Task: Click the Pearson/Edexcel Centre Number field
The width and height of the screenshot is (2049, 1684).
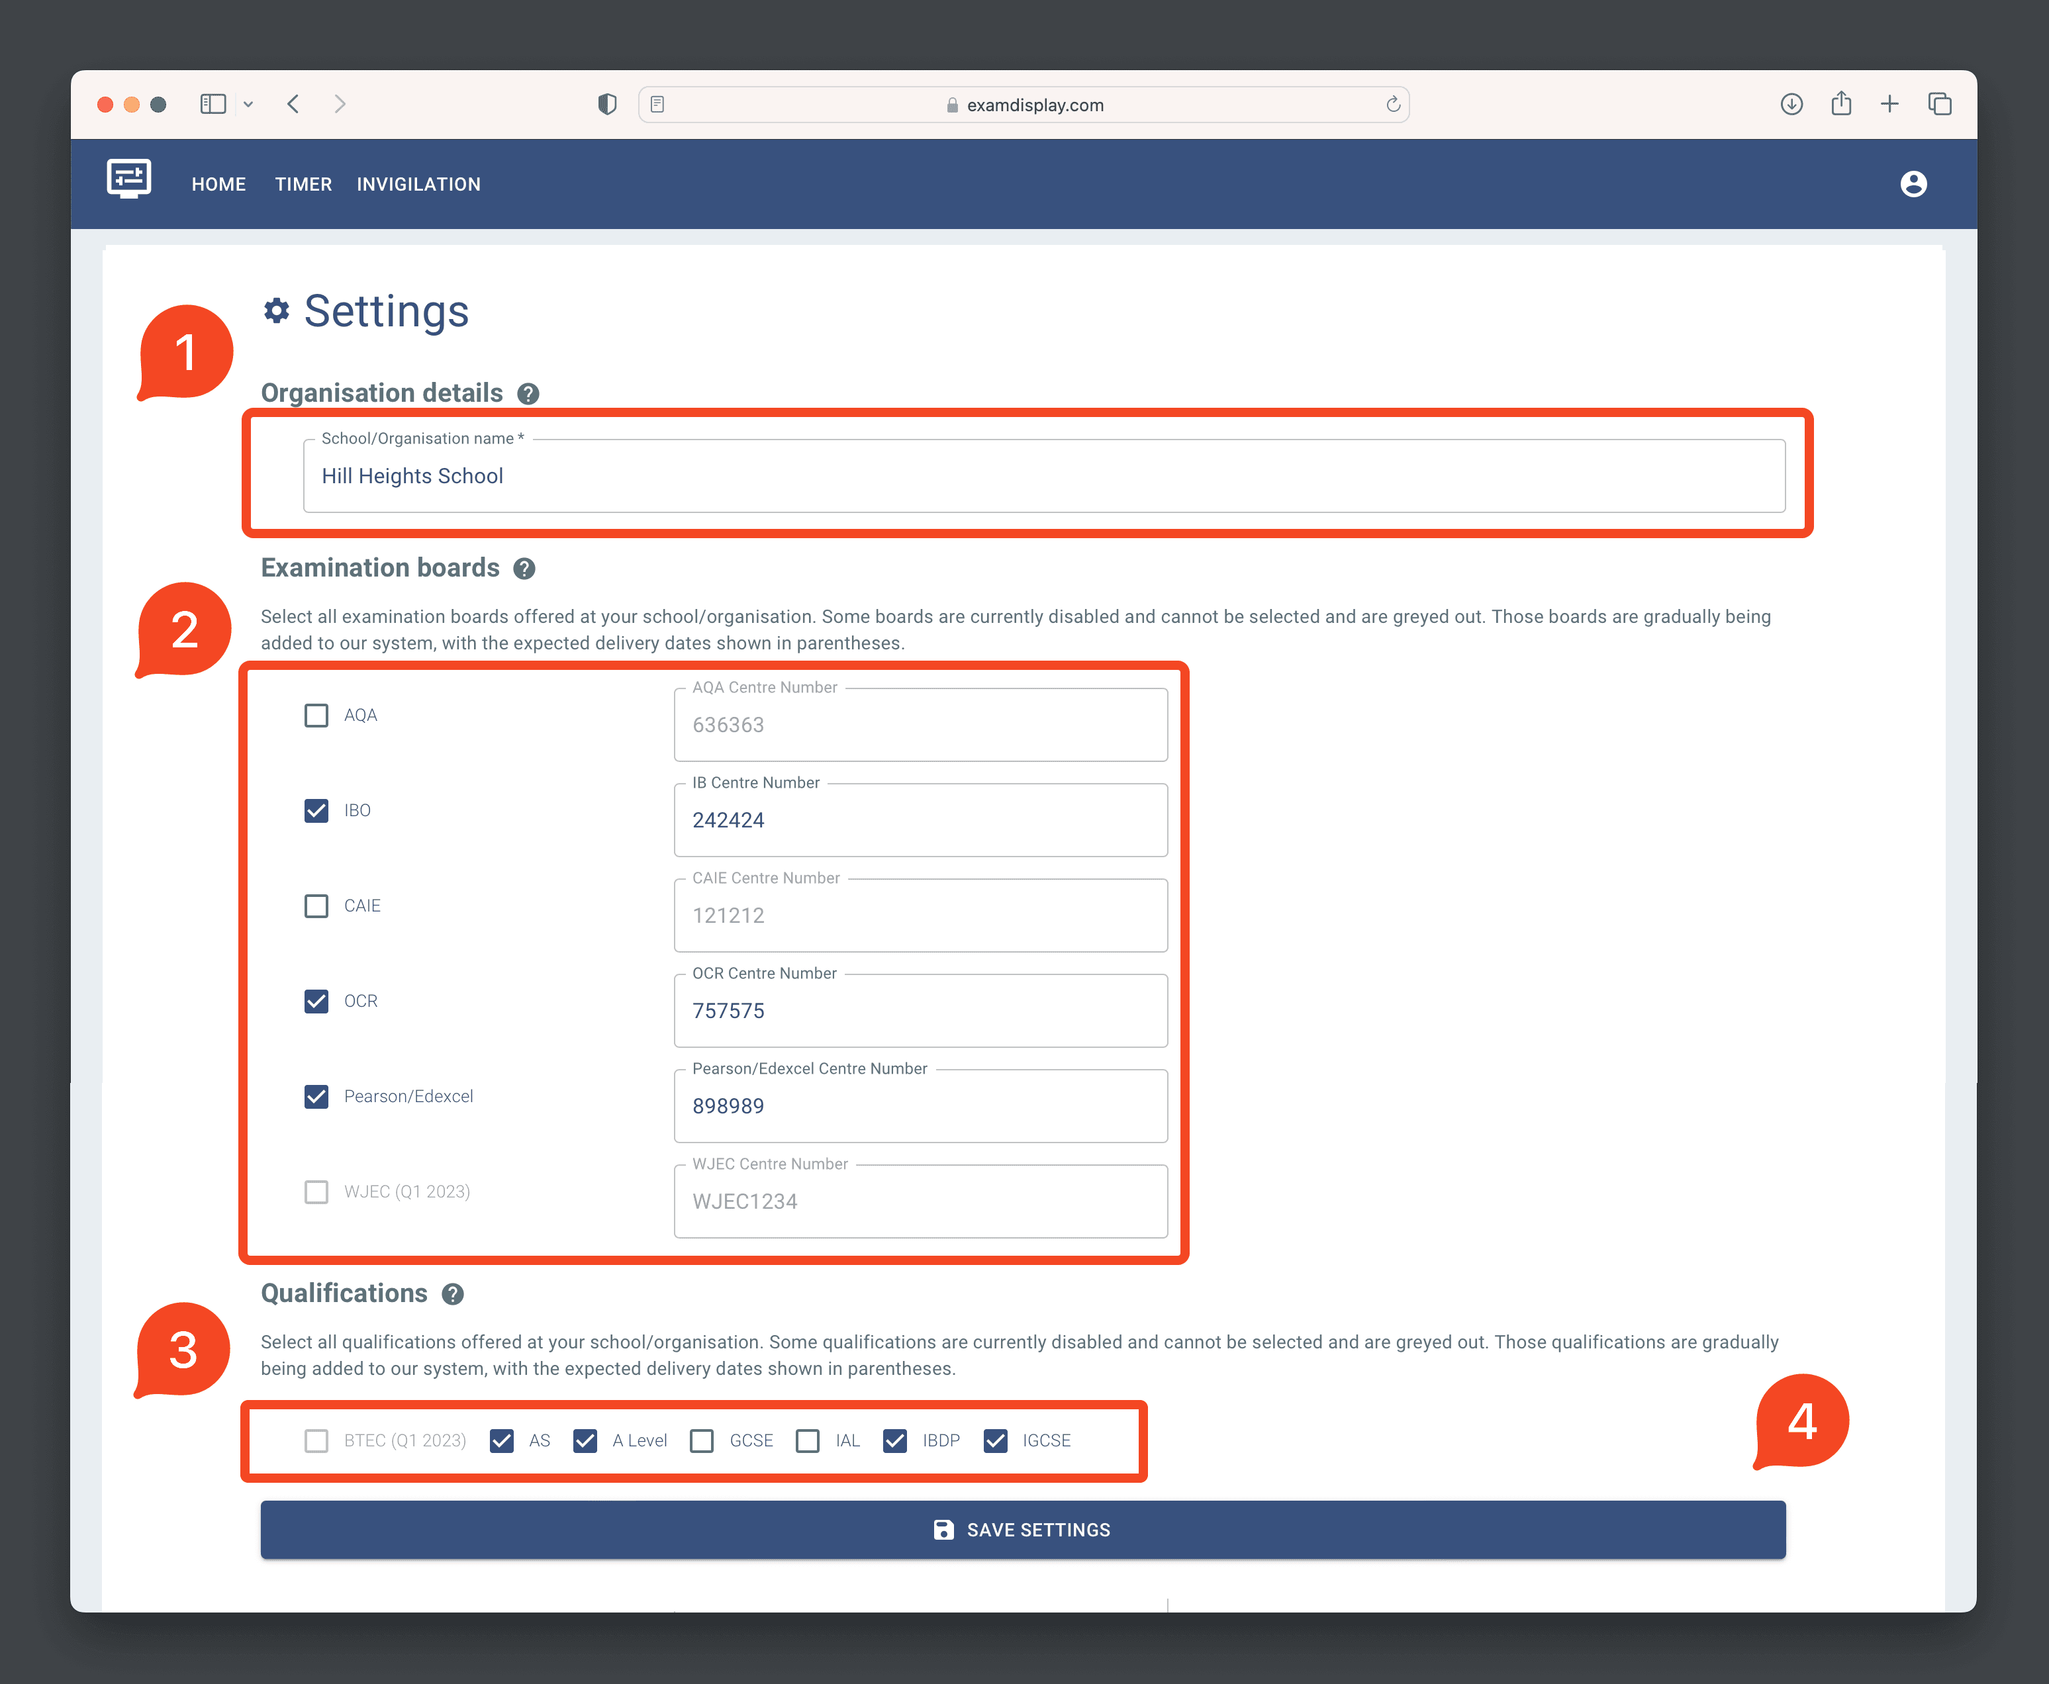Action: click(921, 1106)
